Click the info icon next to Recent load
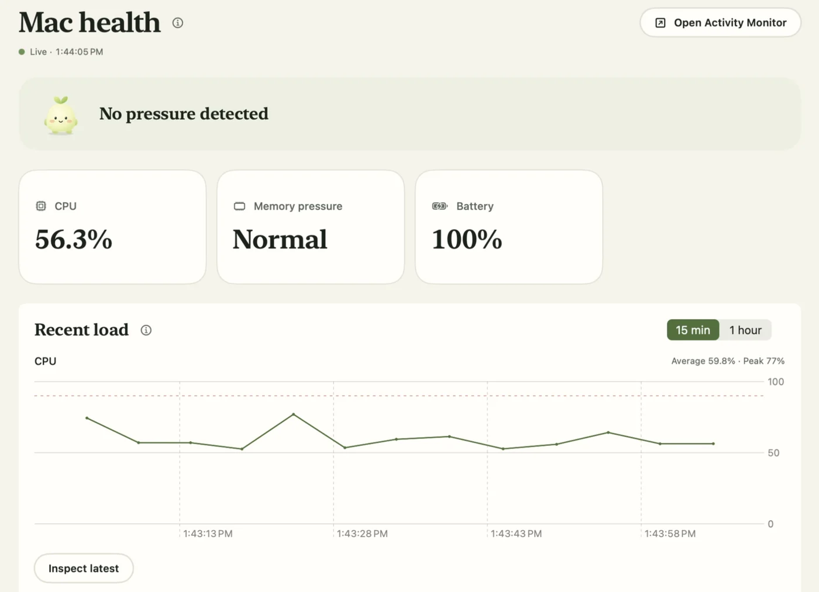 coord(146,330)
